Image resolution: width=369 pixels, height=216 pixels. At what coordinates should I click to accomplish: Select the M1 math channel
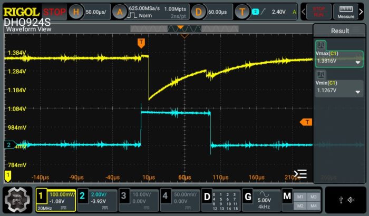(x=299, y=197)
